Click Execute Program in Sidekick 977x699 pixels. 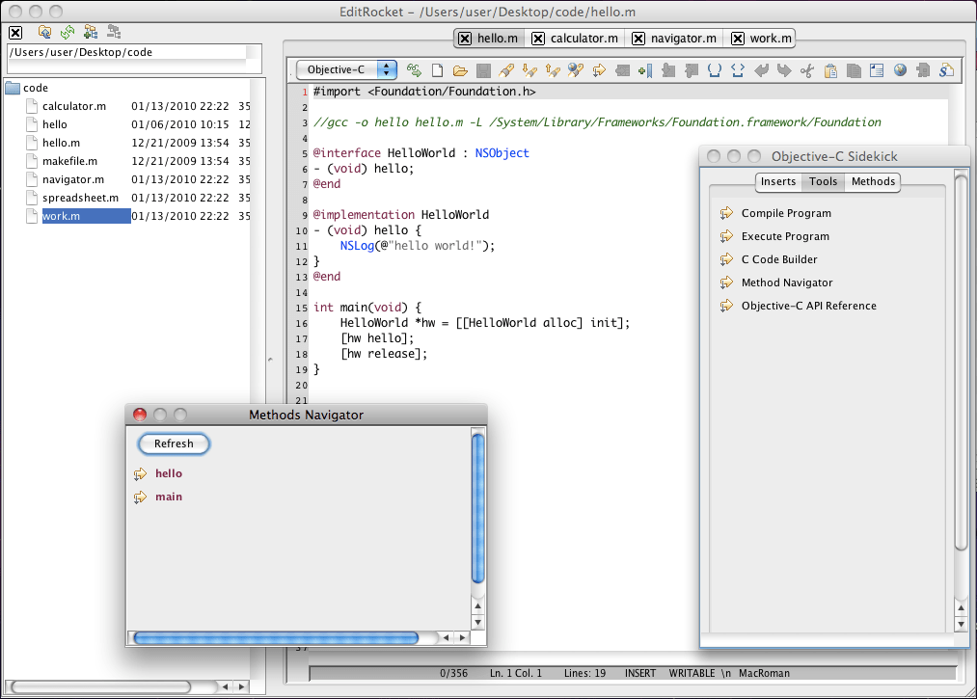pos(785,236)
